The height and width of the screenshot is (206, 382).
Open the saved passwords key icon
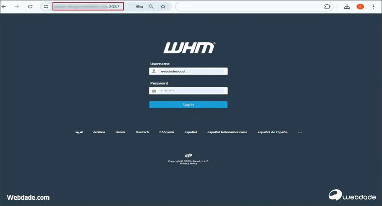(x=139, y=7)
